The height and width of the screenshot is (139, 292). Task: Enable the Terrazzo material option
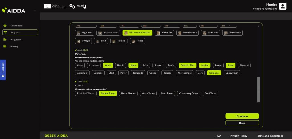(x=167, y=73)
